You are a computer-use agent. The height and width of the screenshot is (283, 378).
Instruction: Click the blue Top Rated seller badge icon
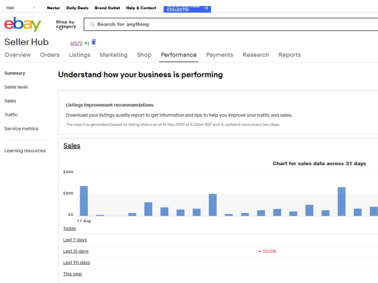tap(93, 42)
